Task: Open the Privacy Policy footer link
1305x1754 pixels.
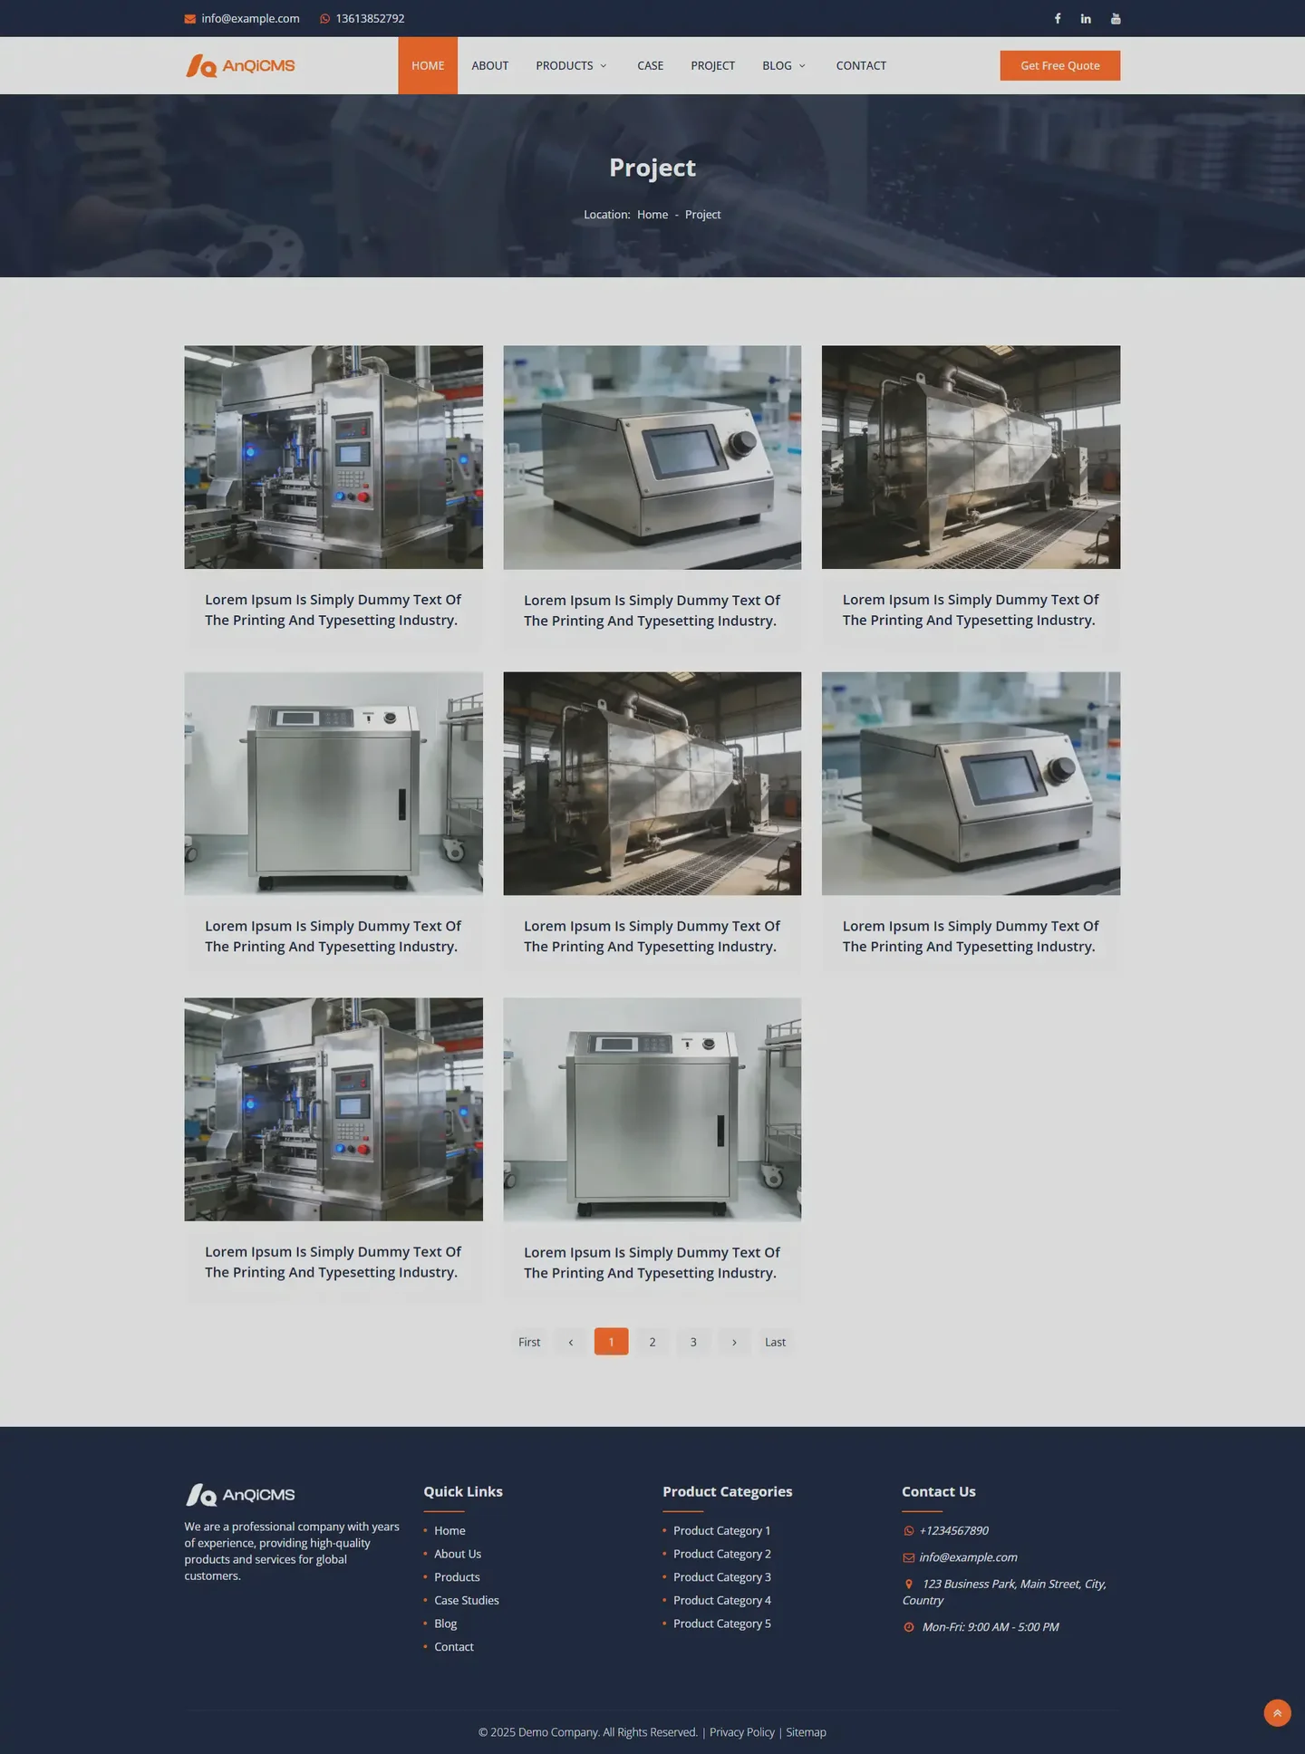Action: (x=741, y=1732)
